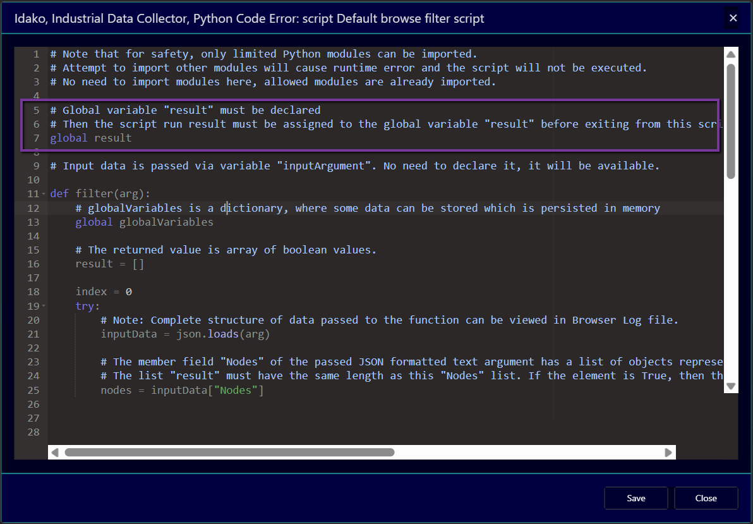Select line number 1 in the gutter

point(36,54)
